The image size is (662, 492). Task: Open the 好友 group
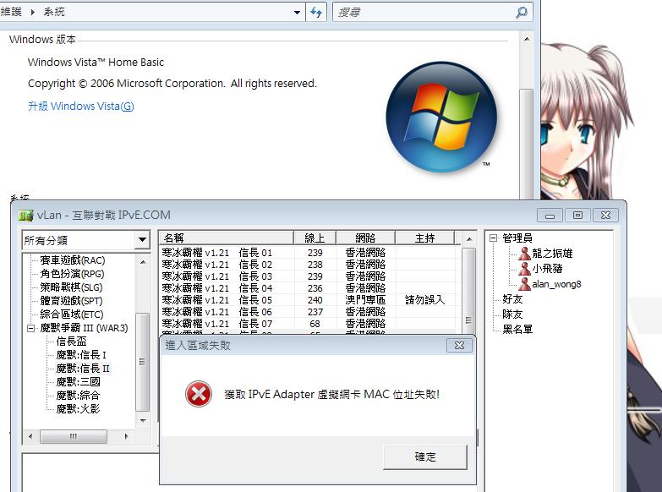(512, 299)
